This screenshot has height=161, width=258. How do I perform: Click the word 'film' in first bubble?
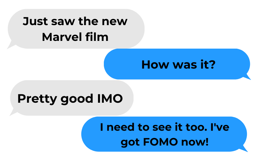[97, 37]
